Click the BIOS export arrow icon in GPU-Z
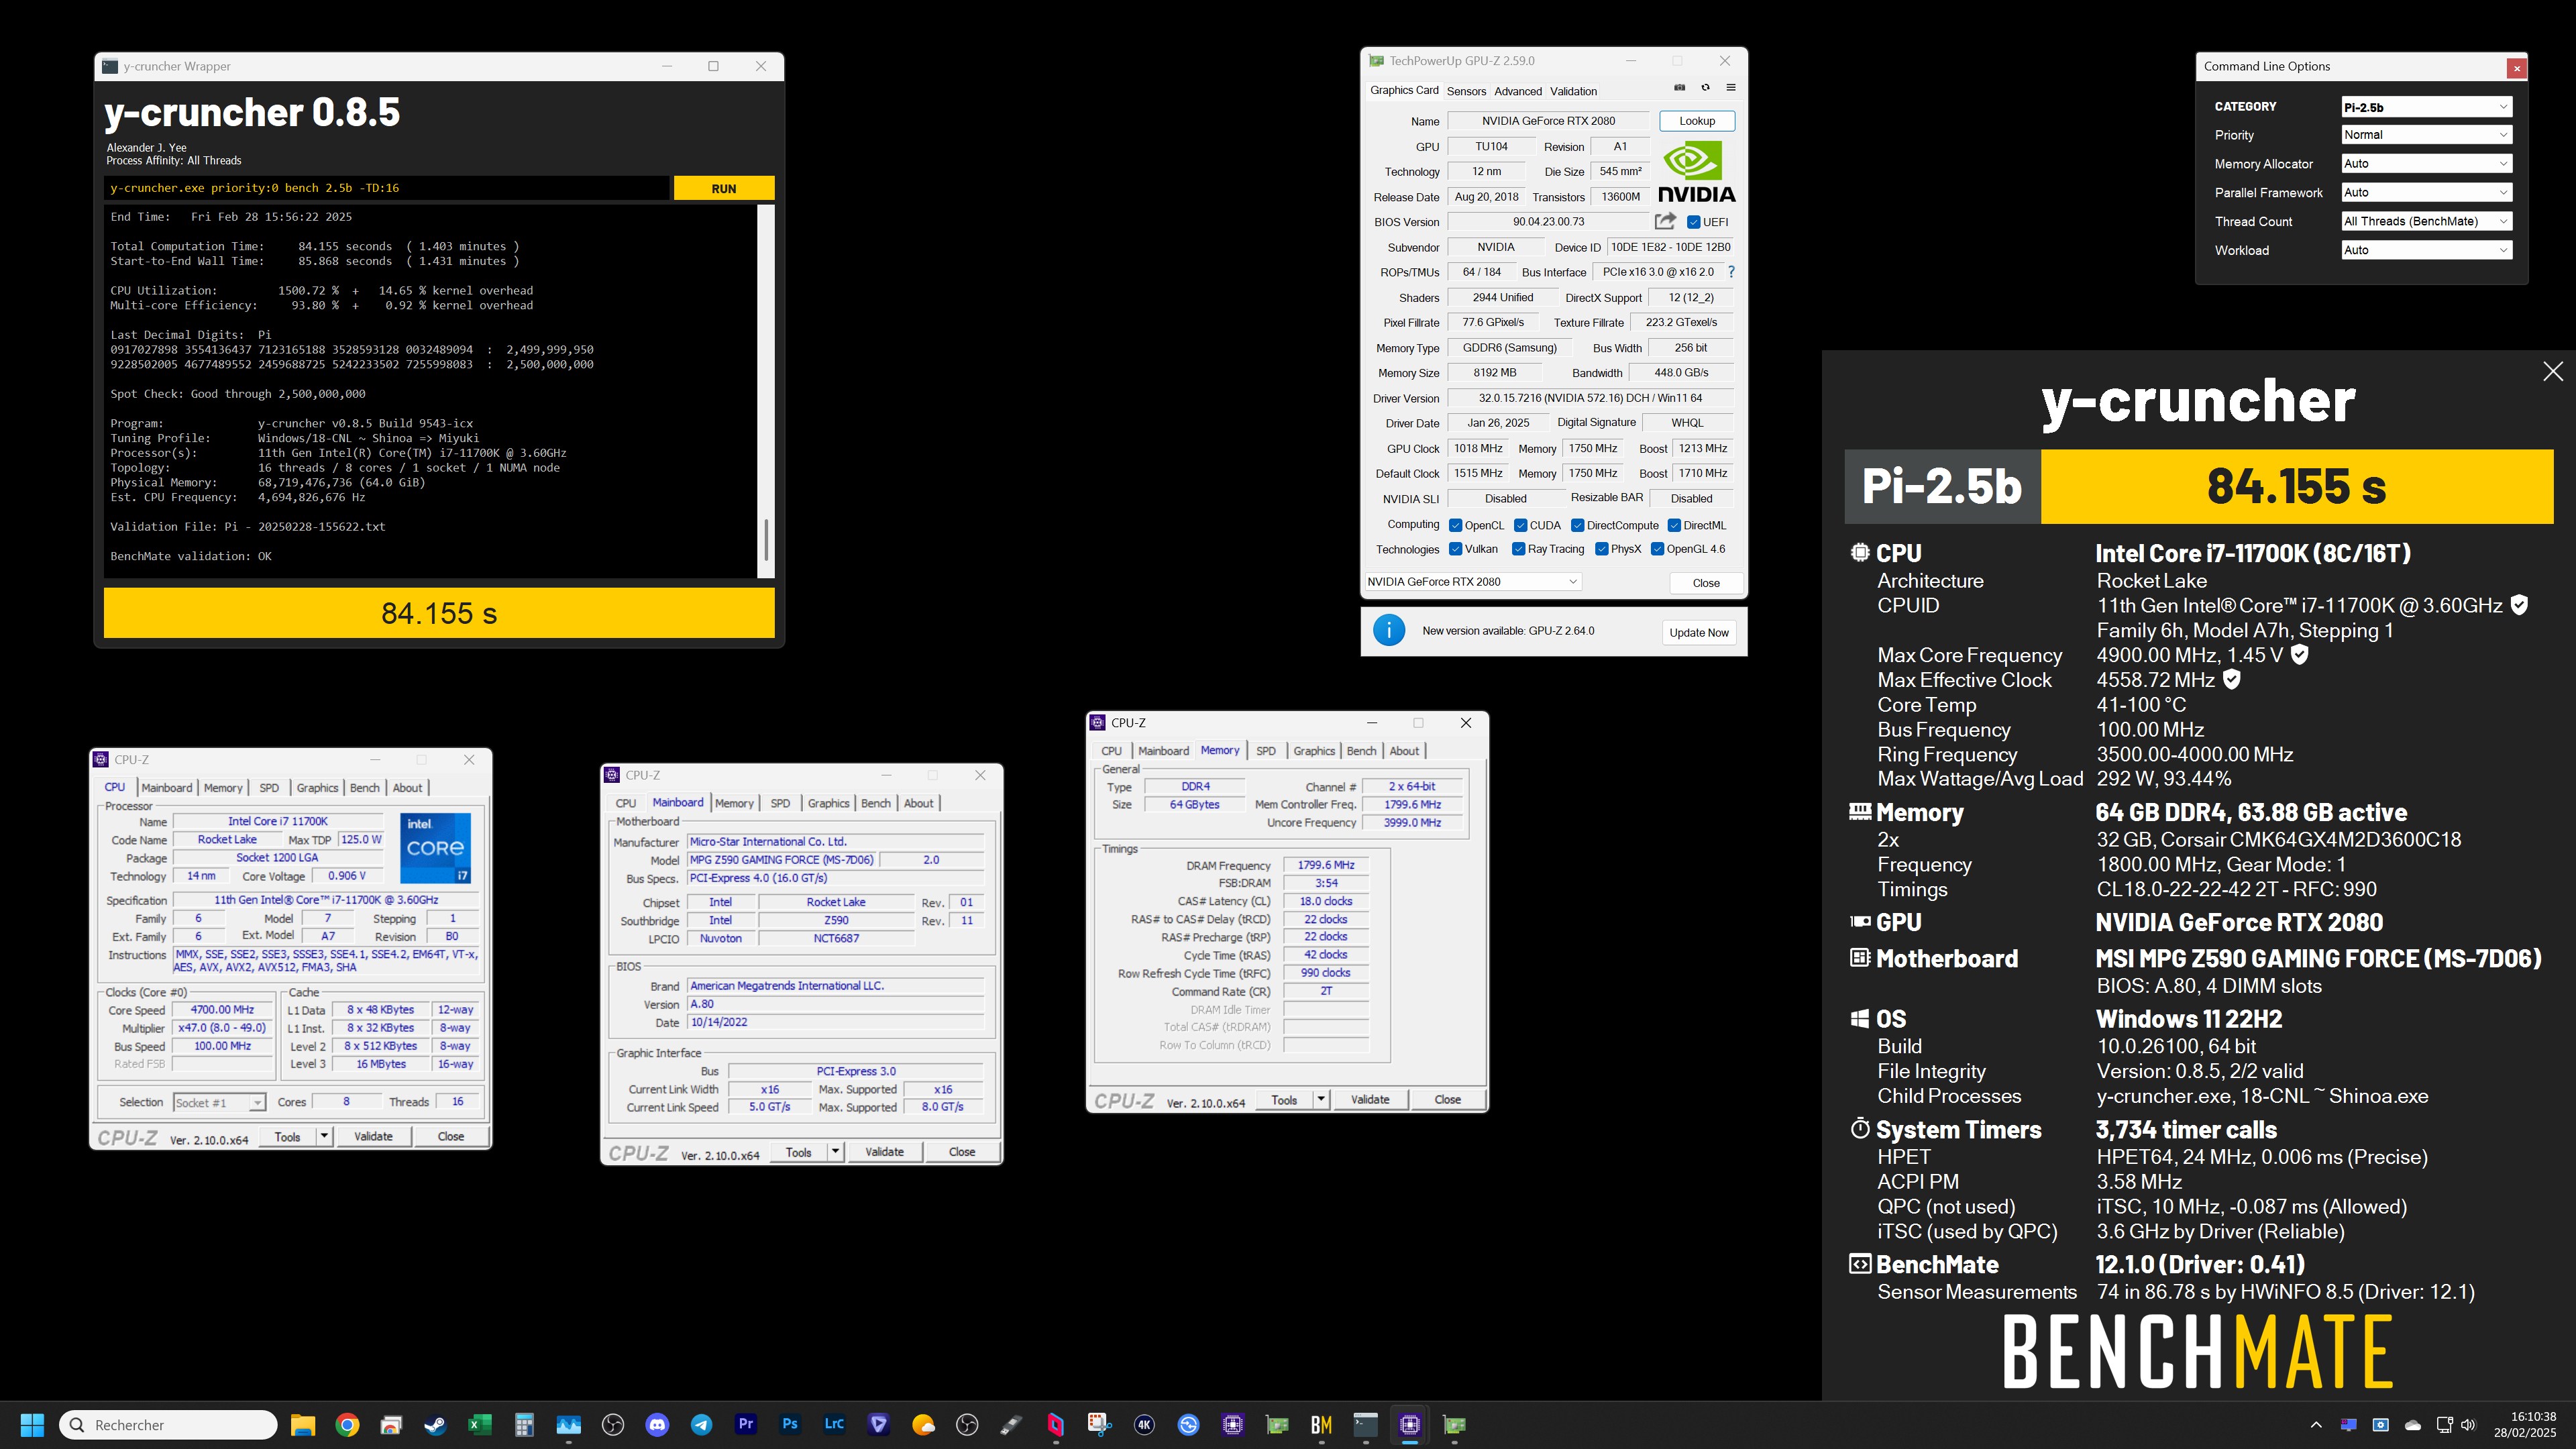This screenshot has height=1449, width=2576. (x=1665, y=221)
